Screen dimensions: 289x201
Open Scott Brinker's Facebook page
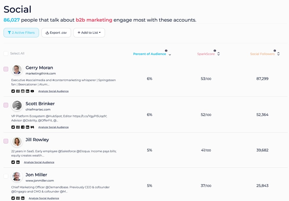click(x=23, y=127)
